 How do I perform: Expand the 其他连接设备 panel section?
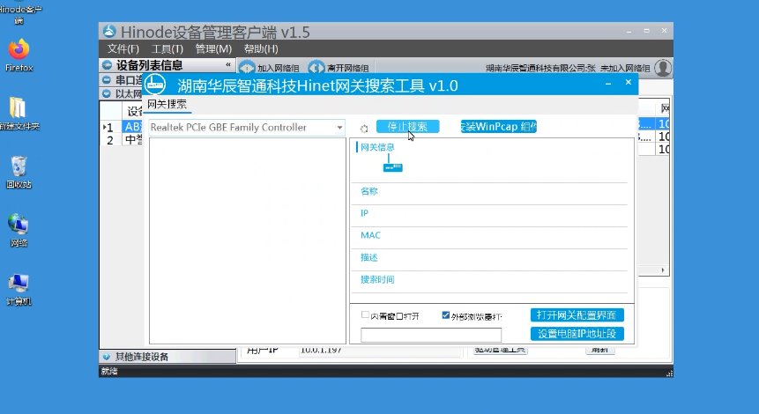pyautogui.click(x=107, y=357)
